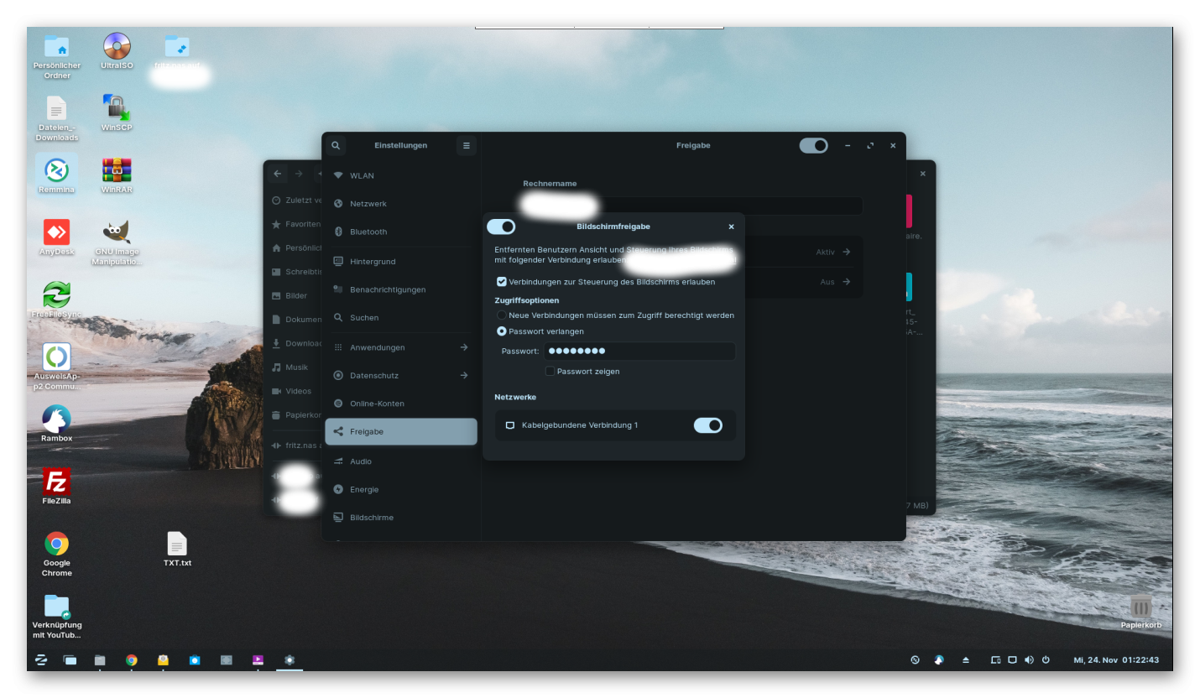1200x698 pixels.
Task: Open the Zorin start menu in taskbar
Action: tap(41, 660)
